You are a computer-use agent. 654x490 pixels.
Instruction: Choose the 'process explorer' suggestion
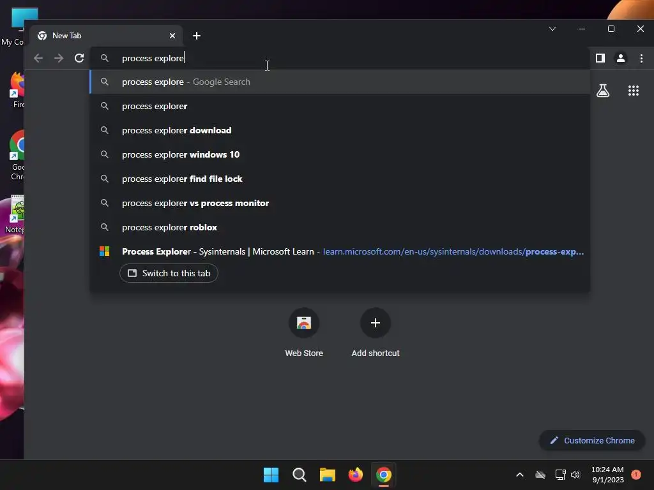tap(340, 107)
